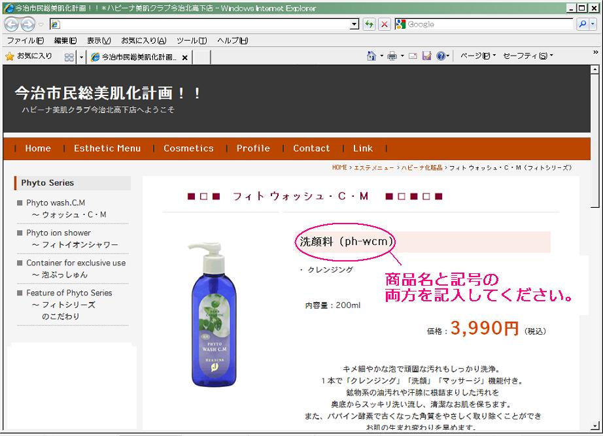This screenshot has height=436, width=603.
Task: Open the お気に入り favorites star button
Action: point(29,56)
